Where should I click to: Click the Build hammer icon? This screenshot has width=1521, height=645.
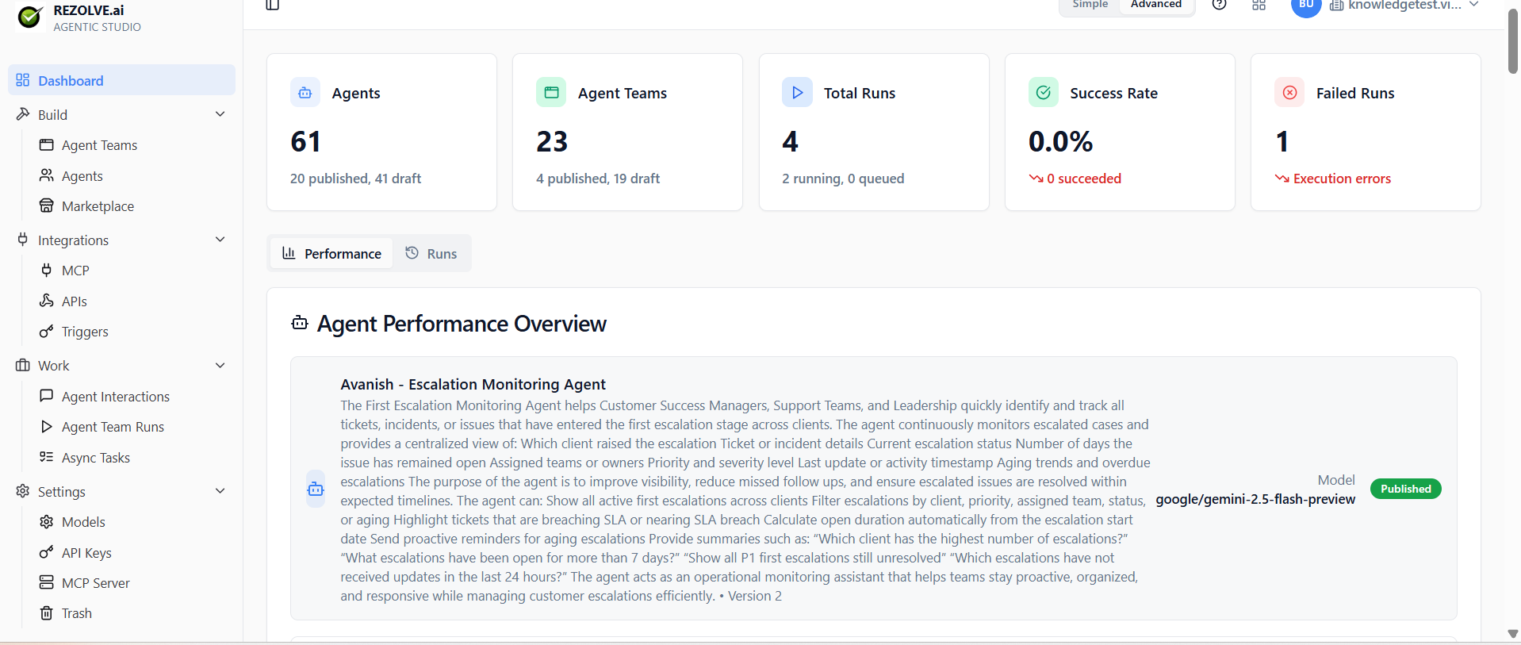point(22,114)
